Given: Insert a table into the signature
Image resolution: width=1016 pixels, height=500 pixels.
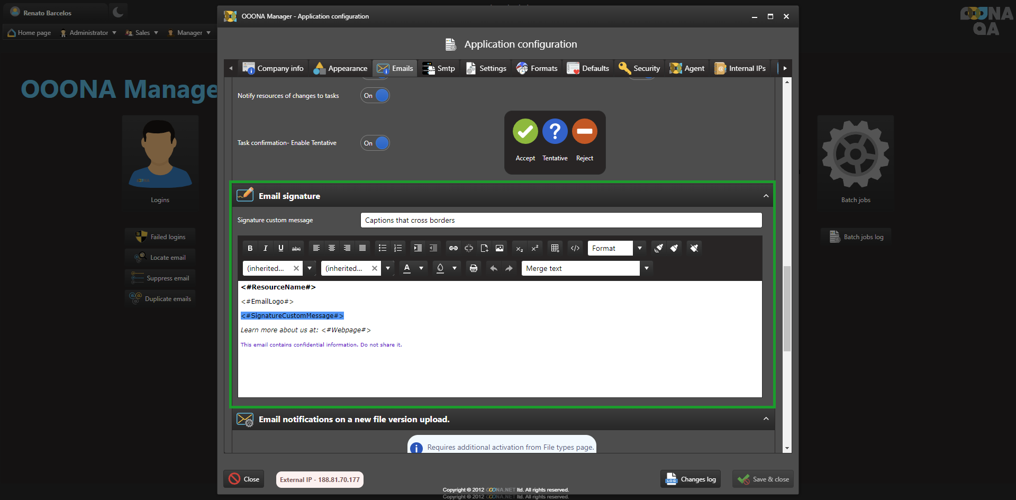Looking at the screenshot, I should [555, 248].
